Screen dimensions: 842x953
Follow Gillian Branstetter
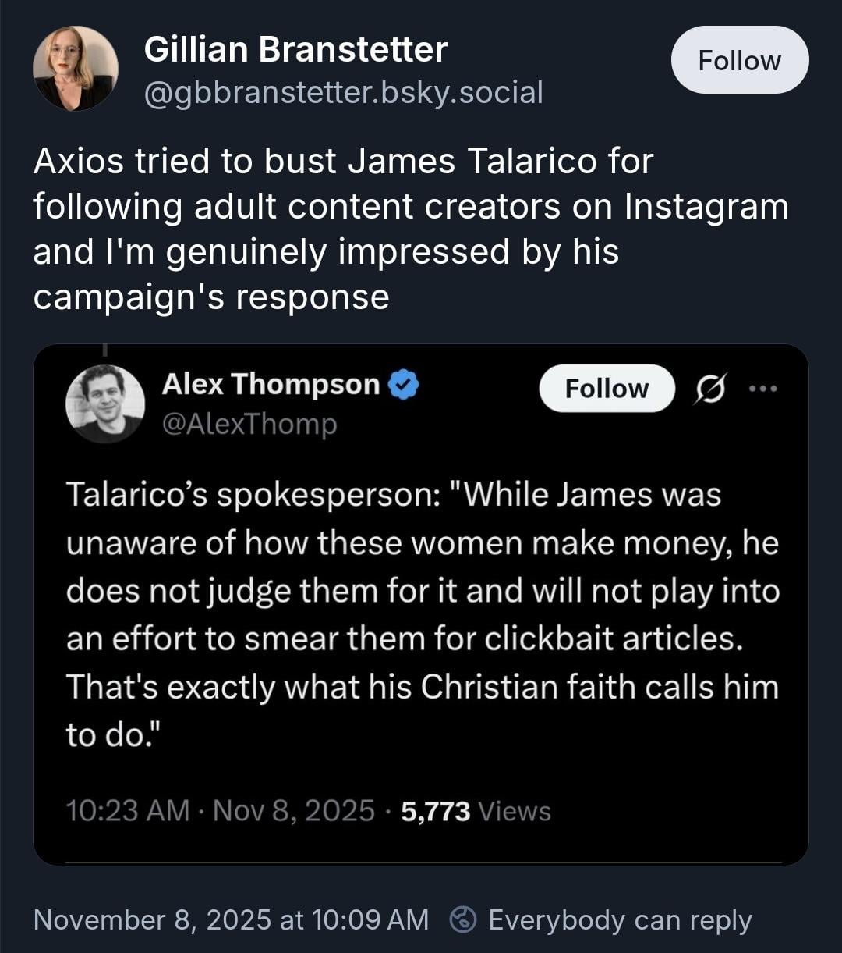(x=739, y=61)
